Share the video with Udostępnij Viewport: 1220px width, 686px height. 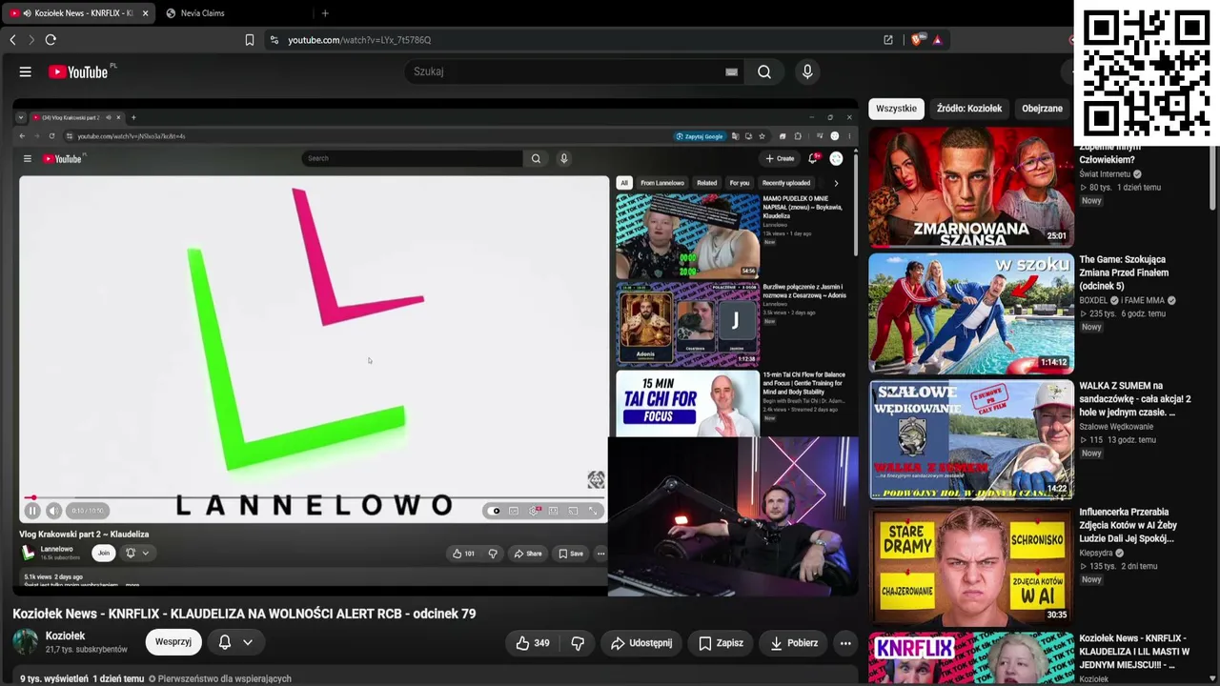tap(640, 643)
